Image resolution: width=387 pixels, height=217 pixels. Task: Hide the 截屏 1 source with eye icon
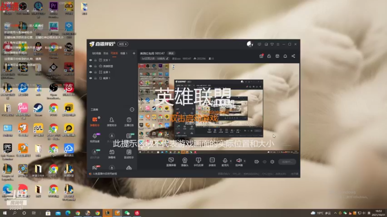[90, 78]
